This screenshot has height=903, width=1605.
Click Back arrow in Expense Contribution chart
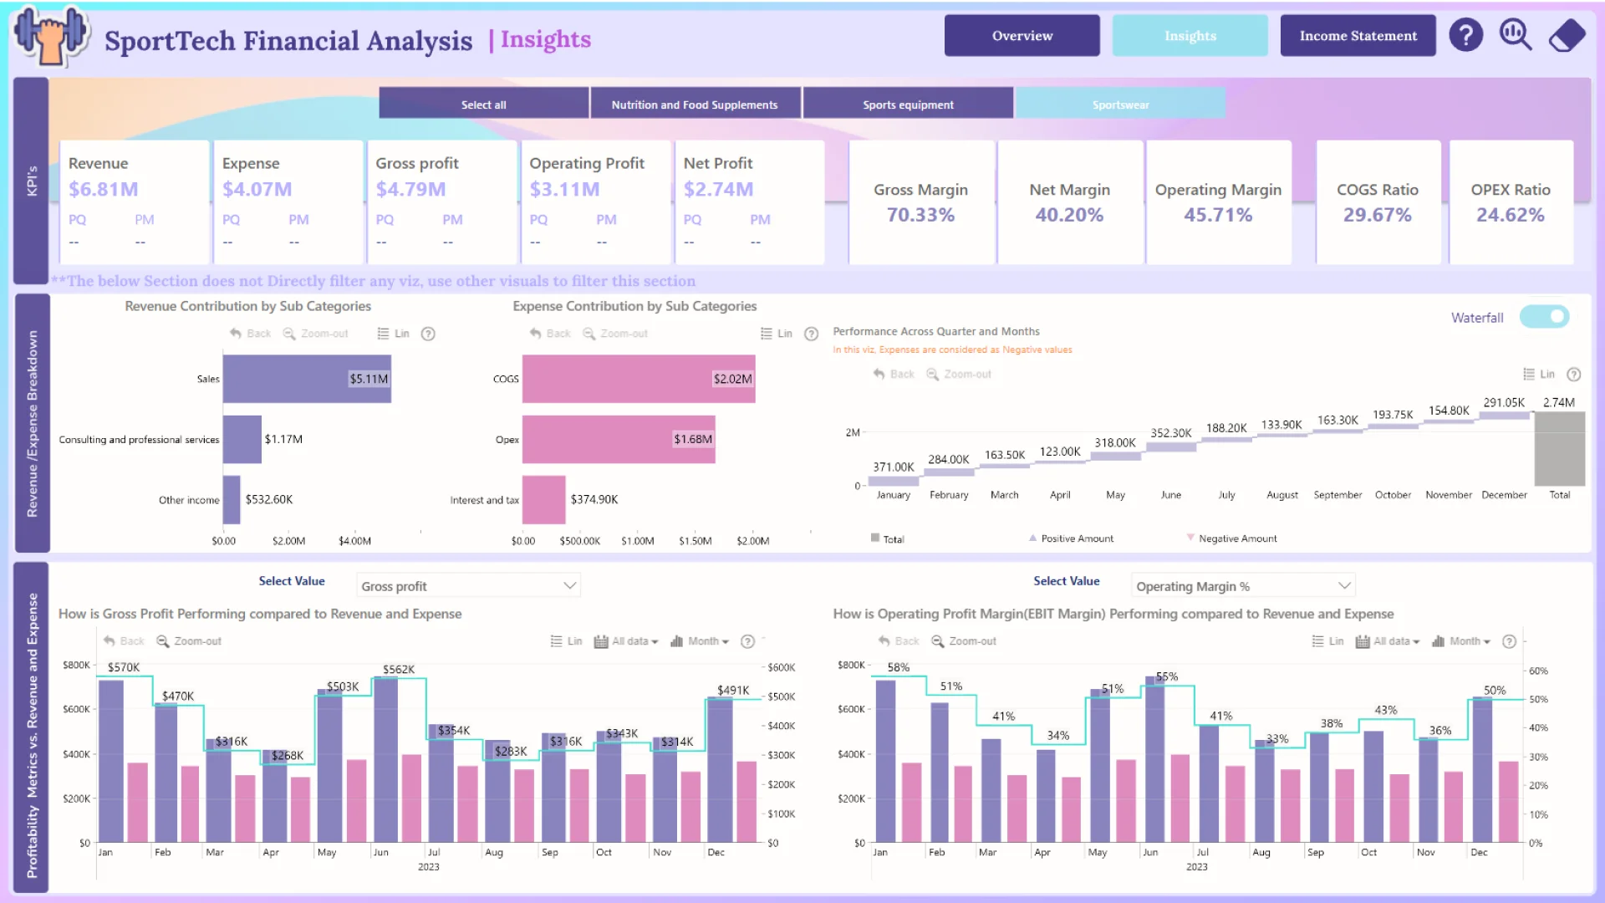(x=550, y=334)
